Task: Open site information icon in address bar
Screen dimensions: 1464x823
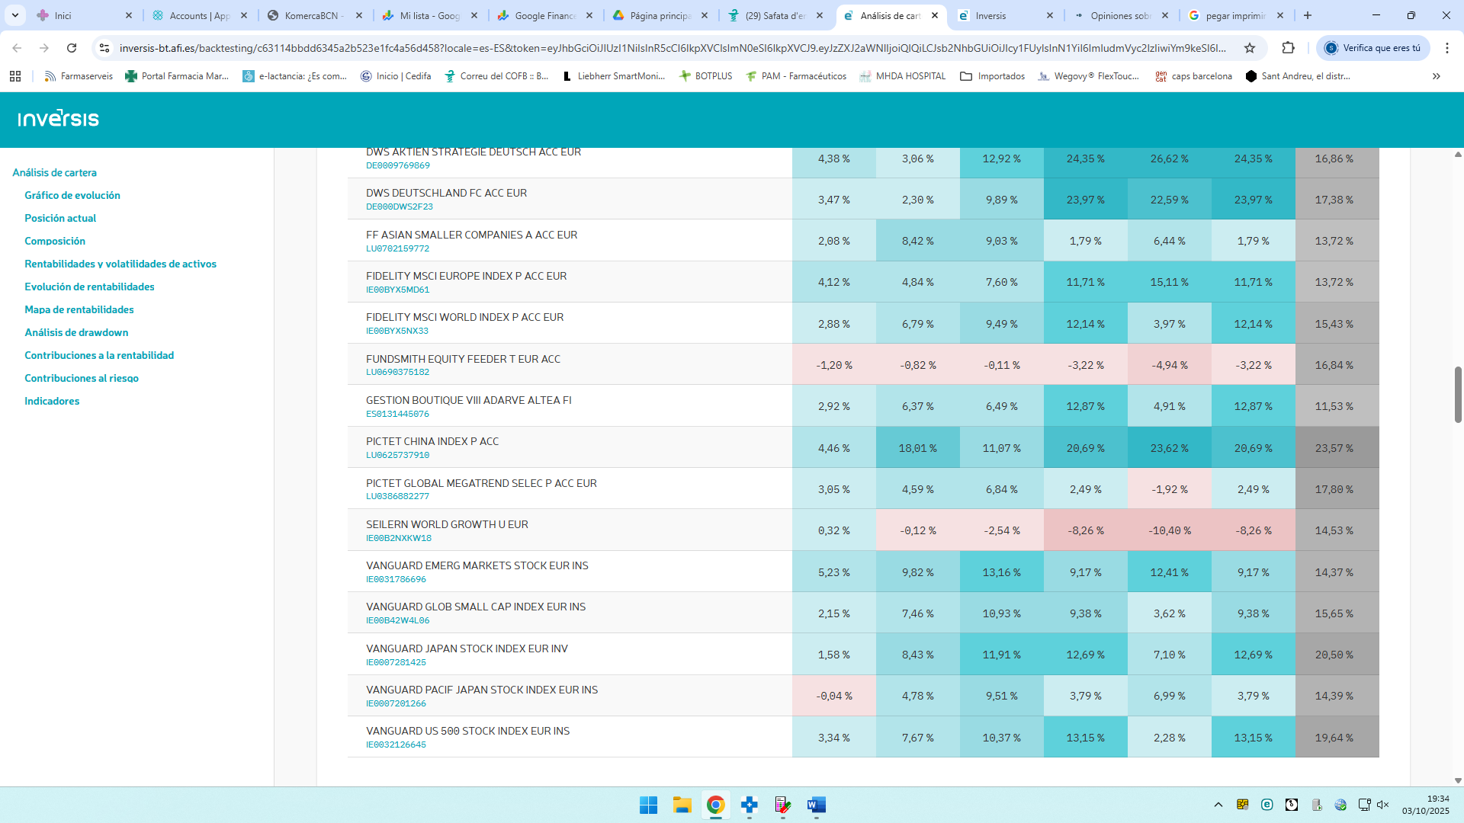Action: click(104, 48)
